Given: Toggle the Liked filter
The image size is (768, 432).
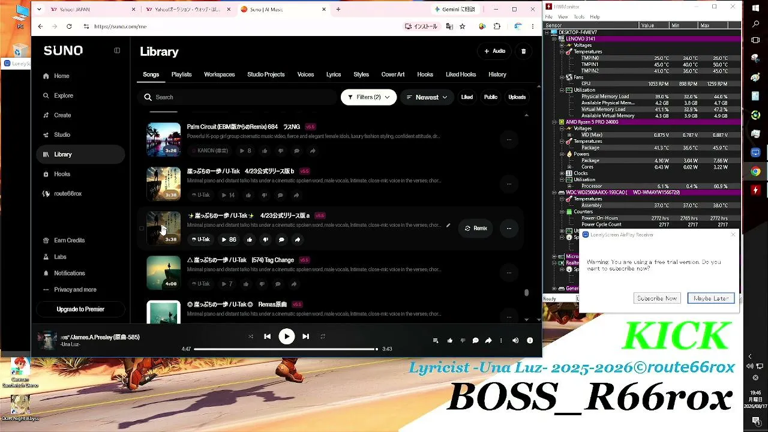Looking at the screenshot, I should pos(467,97).
